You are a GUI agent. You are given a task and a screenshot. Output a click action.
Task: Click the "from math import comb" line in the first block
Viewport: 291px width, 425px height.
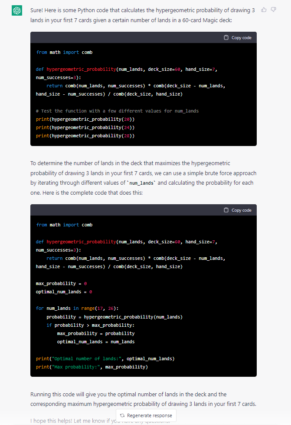click(x=64, y=52)
